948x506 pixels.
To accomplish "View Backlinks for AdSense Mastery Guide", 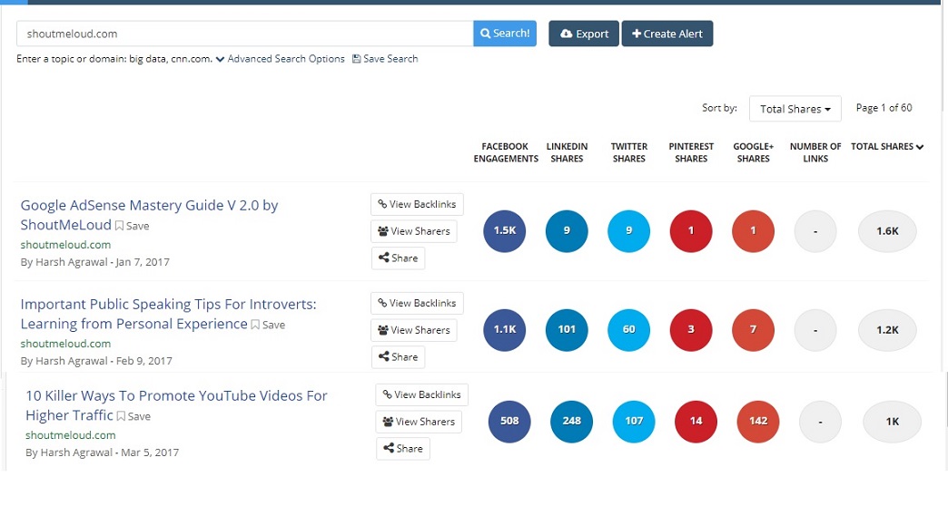I will pos(417,204).
